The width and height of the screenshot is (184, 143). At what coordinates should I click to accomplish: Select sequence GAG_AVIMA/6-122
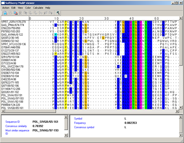pyautogui.click(x=12, y=35)
